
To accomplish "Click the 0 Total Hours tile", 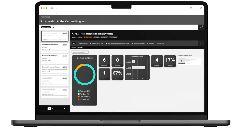I will pos(117,61).
